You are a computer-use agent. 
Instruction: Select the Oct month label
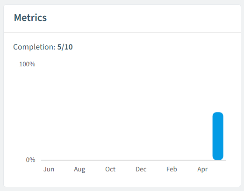click(x=110, y=169)
